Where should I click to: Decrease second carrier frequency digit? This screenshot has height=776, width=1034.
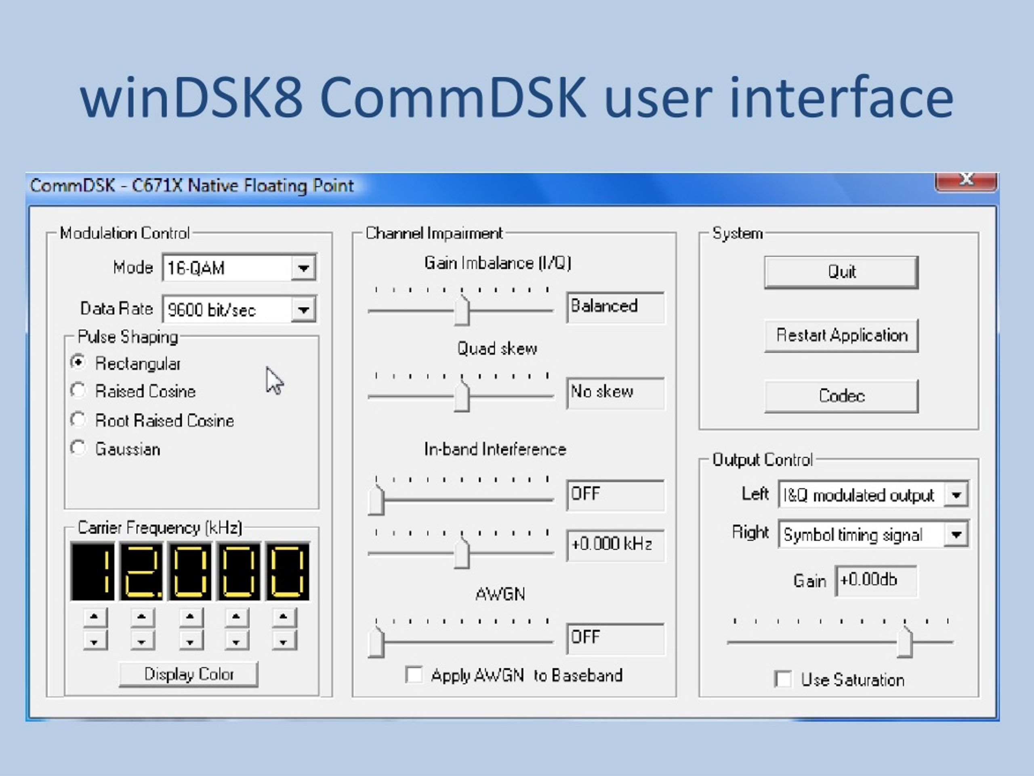pyautogui.click(x=142, y=640)
